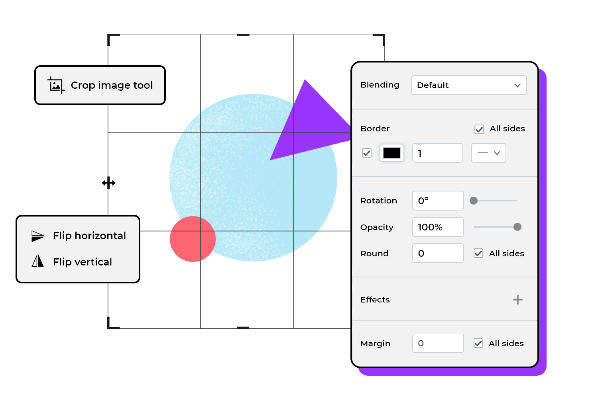Screen dimensions: 598x398
Task: Add an effect with the plus icon
Action: click(517, 300)
